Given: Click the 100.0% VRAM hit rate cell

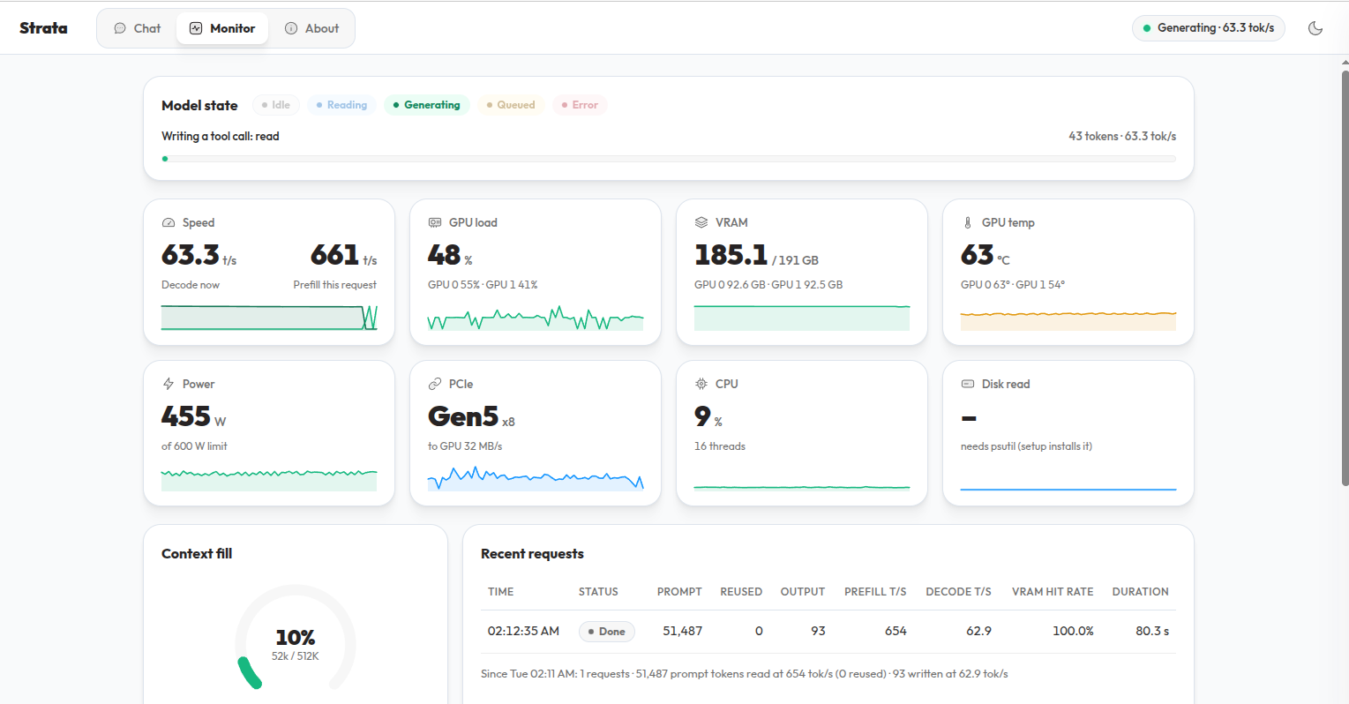Looking at the screenshot, I should [x=1073, y=632].
